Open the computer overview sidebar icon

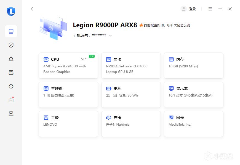coord(11,31)
